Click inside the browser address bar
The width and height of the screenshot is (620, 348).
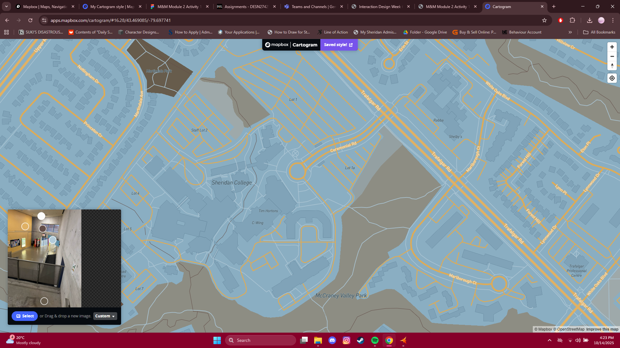click(x=129, y=20)
